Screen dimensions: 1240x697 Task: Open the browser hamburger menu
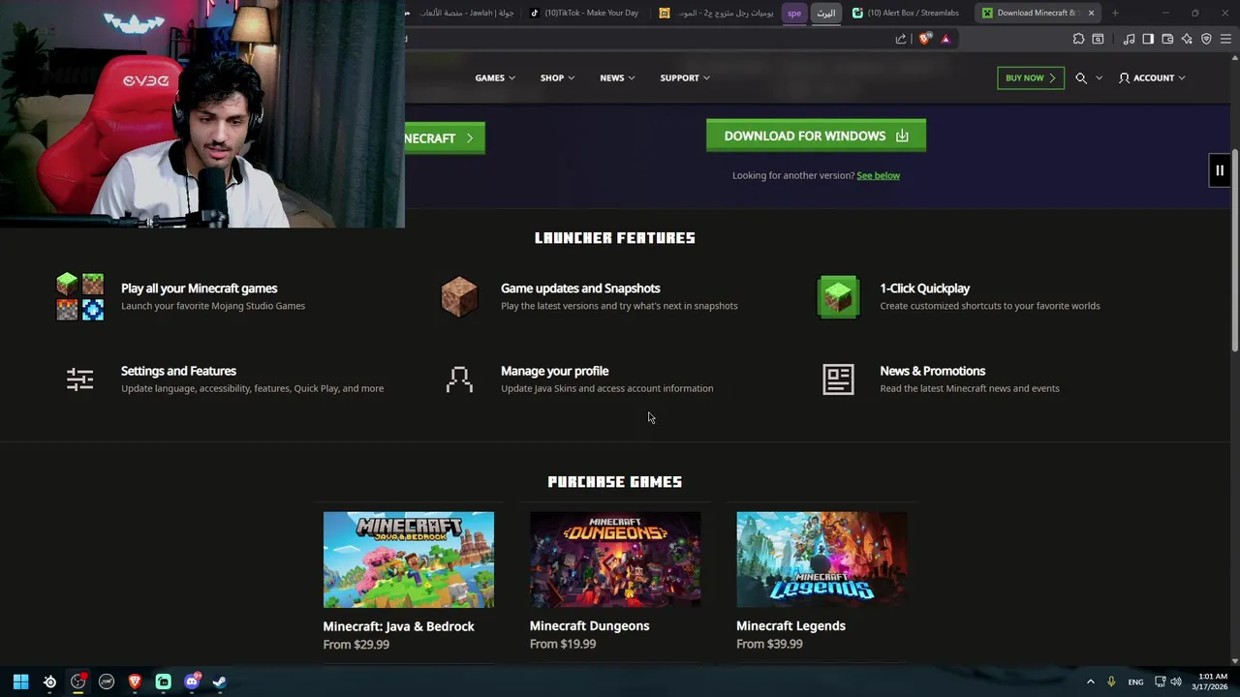click(1225, 39)
